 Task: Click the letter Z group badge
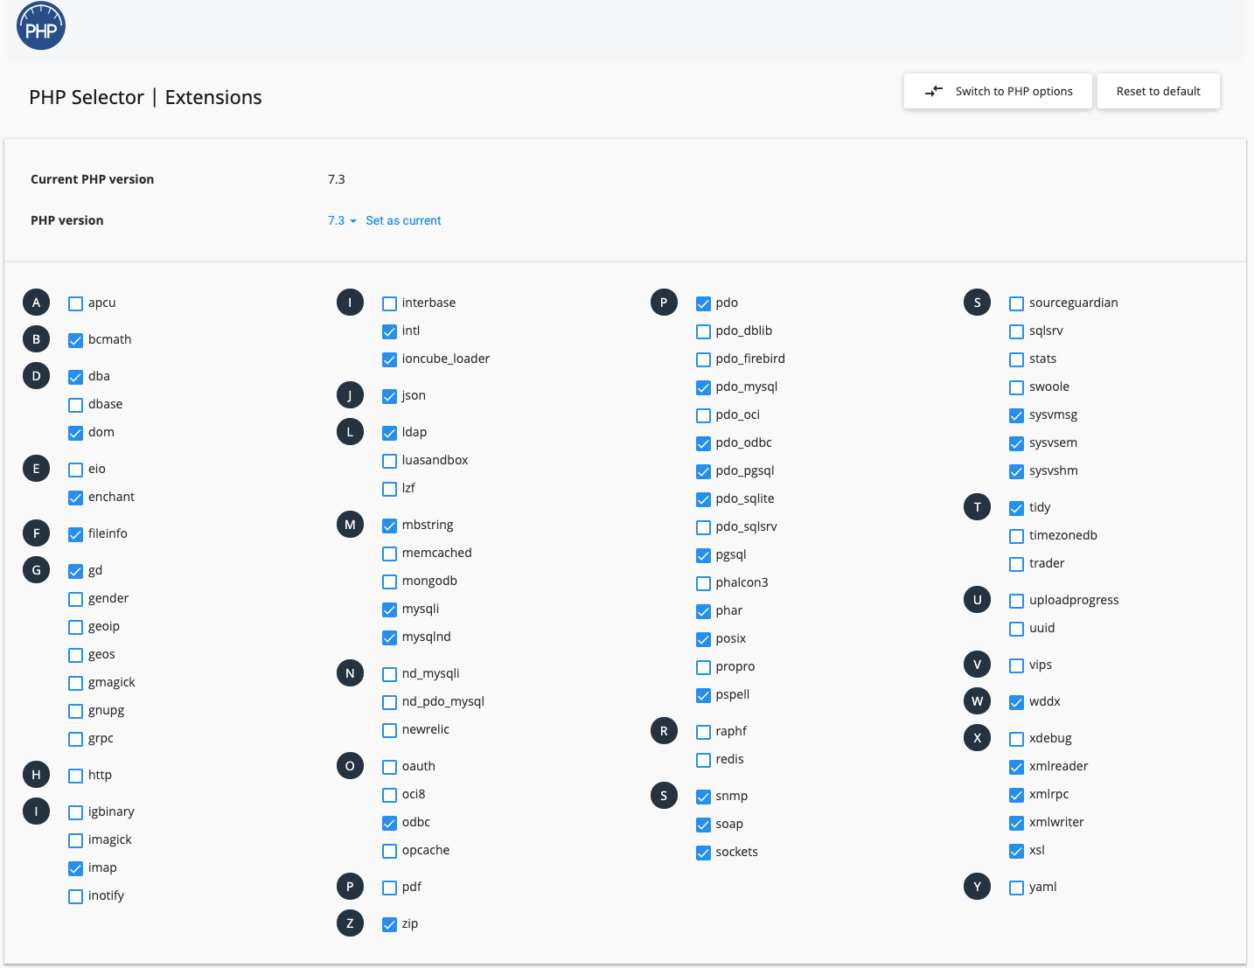(x=350, y=923)
